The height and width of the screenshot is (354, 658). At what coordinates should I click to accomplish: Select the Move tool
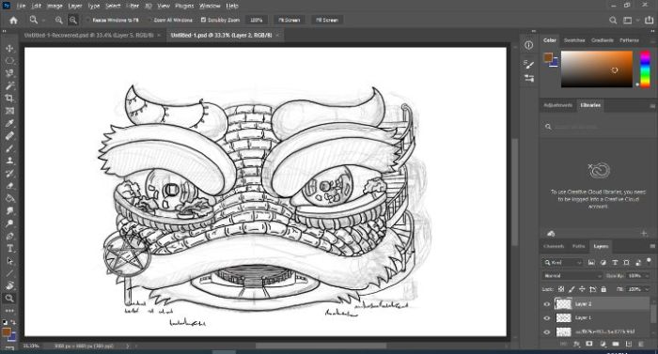tap(9, 48)
